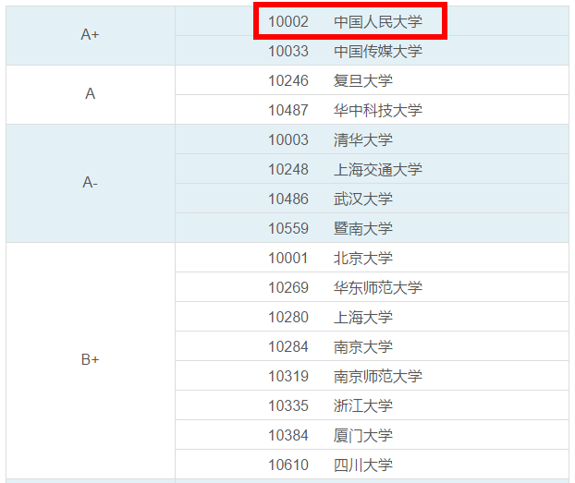Choose 浙江大学 from the table
The width and height of the screenshot is (575, 483).
pyautogui.click(x=362, y=405)
